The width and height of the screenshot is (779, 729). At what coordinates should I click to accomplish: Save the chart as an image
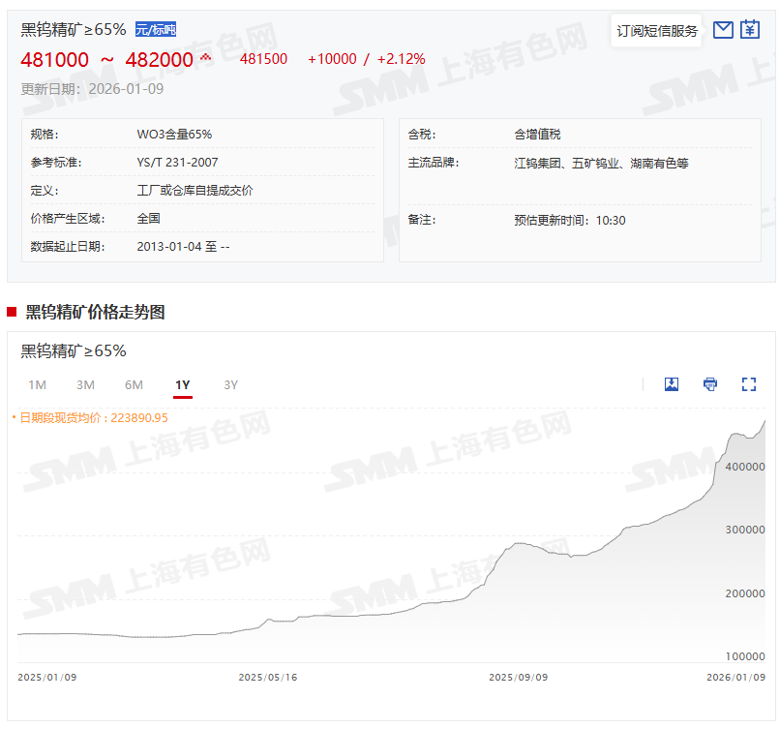(x=672, y=384)
